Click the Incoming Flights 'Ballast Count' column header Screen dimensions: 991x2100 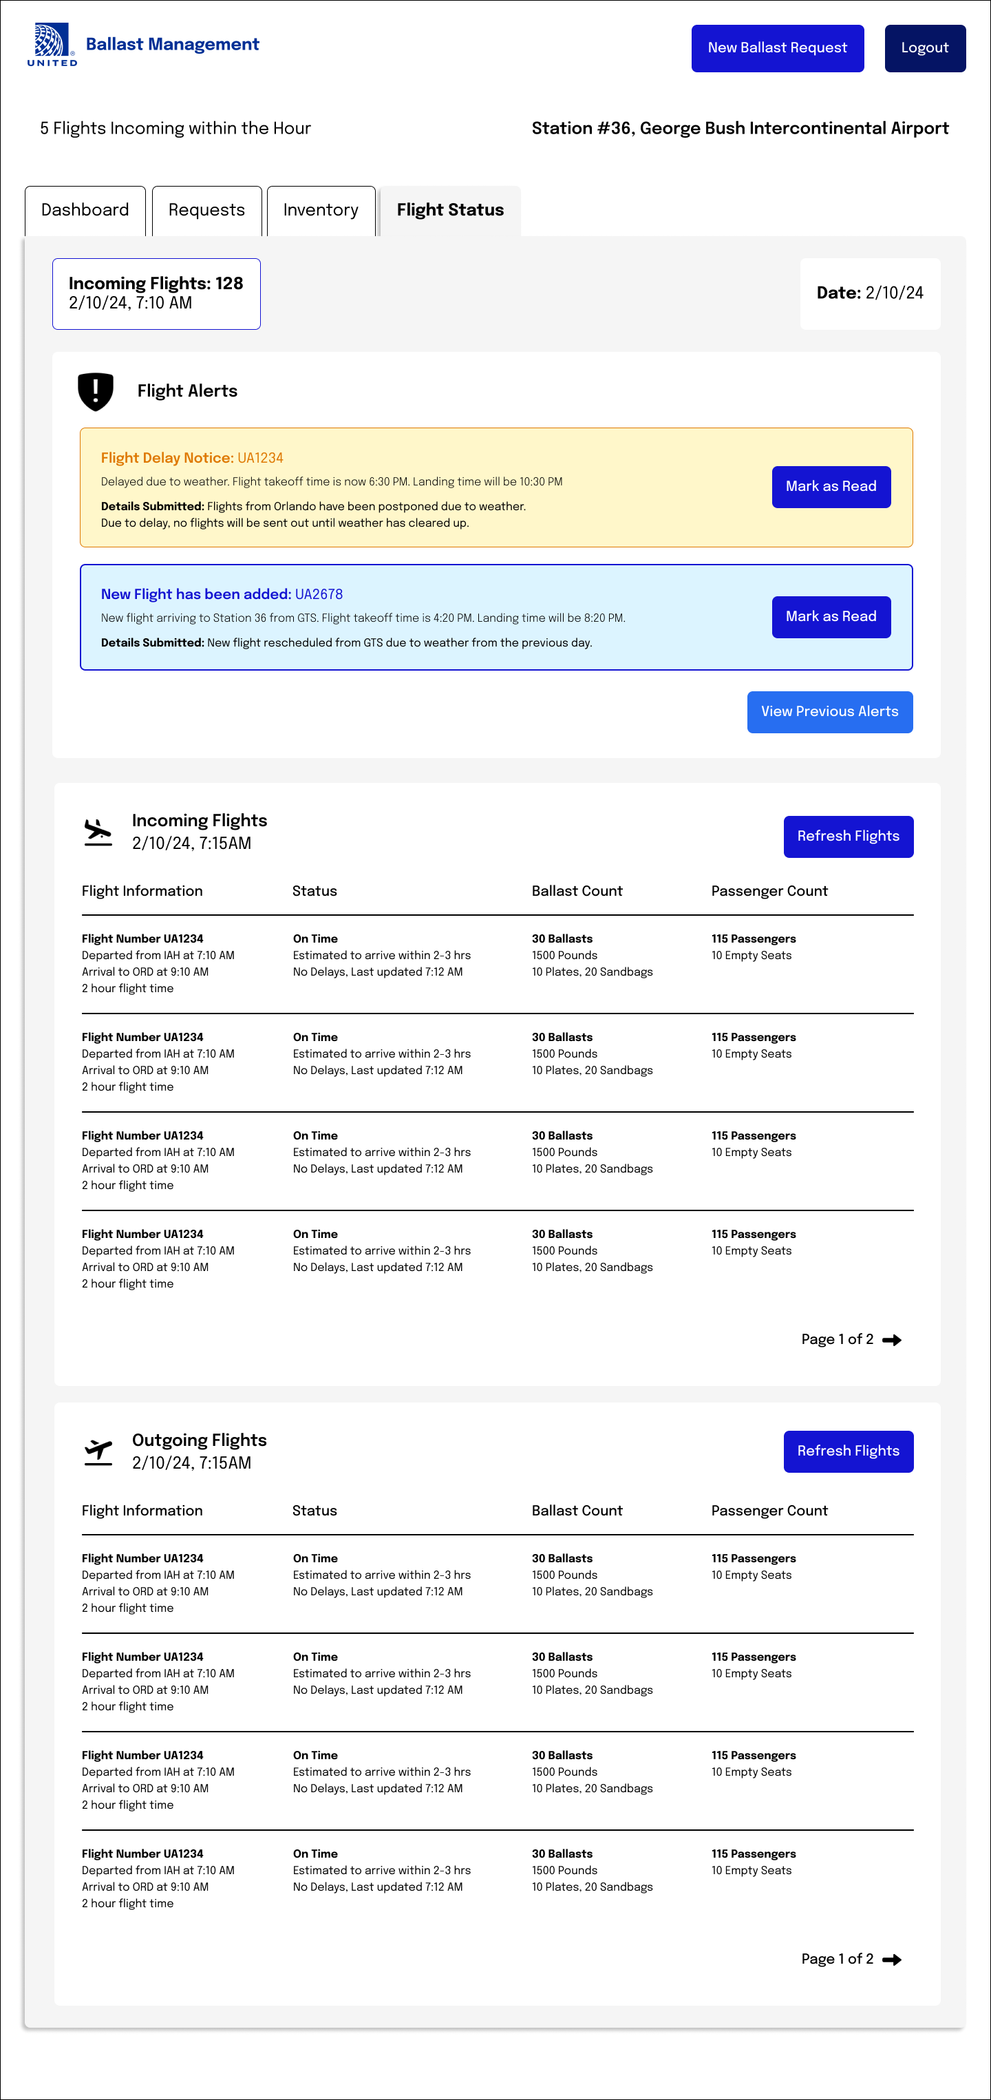tap(577, 891)
